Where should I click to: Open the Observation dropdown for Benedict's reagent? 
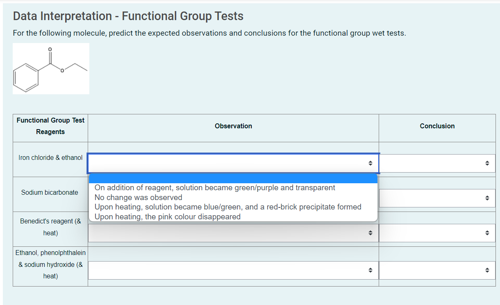[x=233, y=233]
